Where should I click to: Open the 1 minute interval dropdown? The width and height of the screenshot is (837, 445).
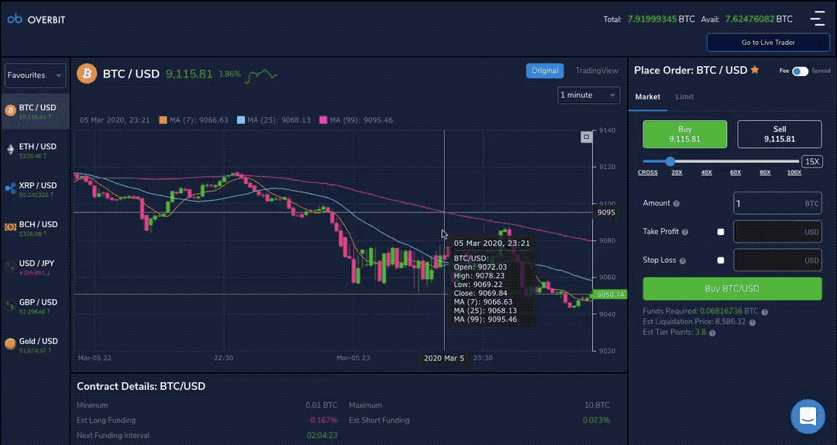click(589, 95)
